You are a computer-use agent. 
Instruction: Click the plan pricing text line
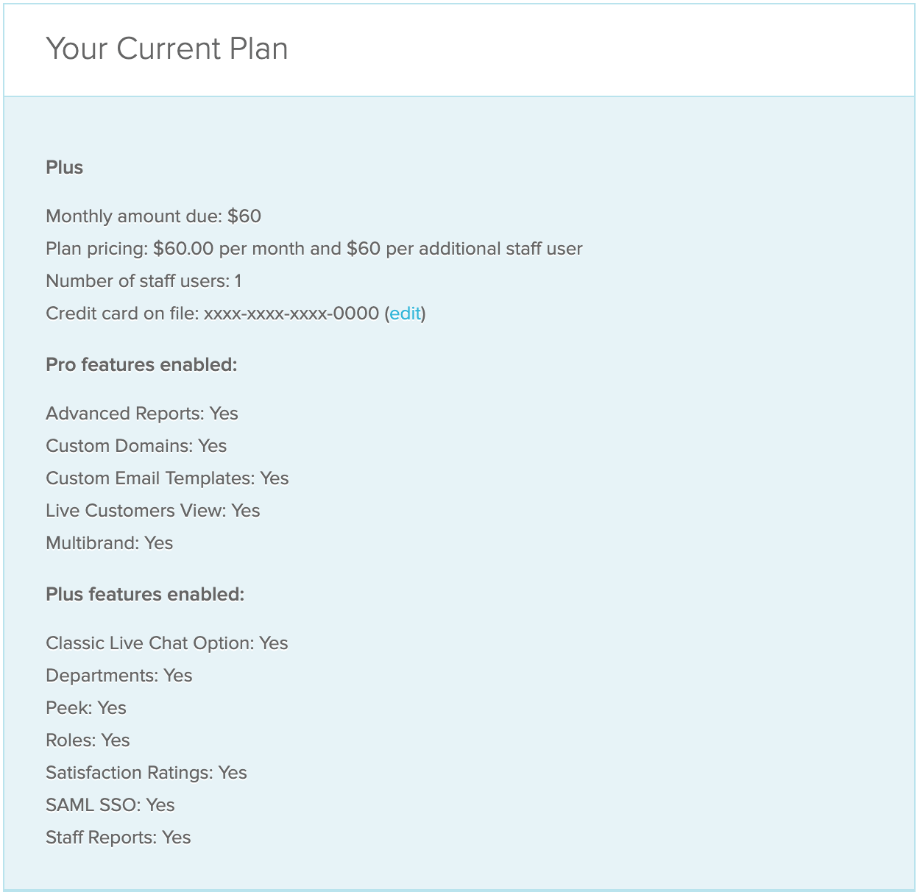[x=314, y=249]
